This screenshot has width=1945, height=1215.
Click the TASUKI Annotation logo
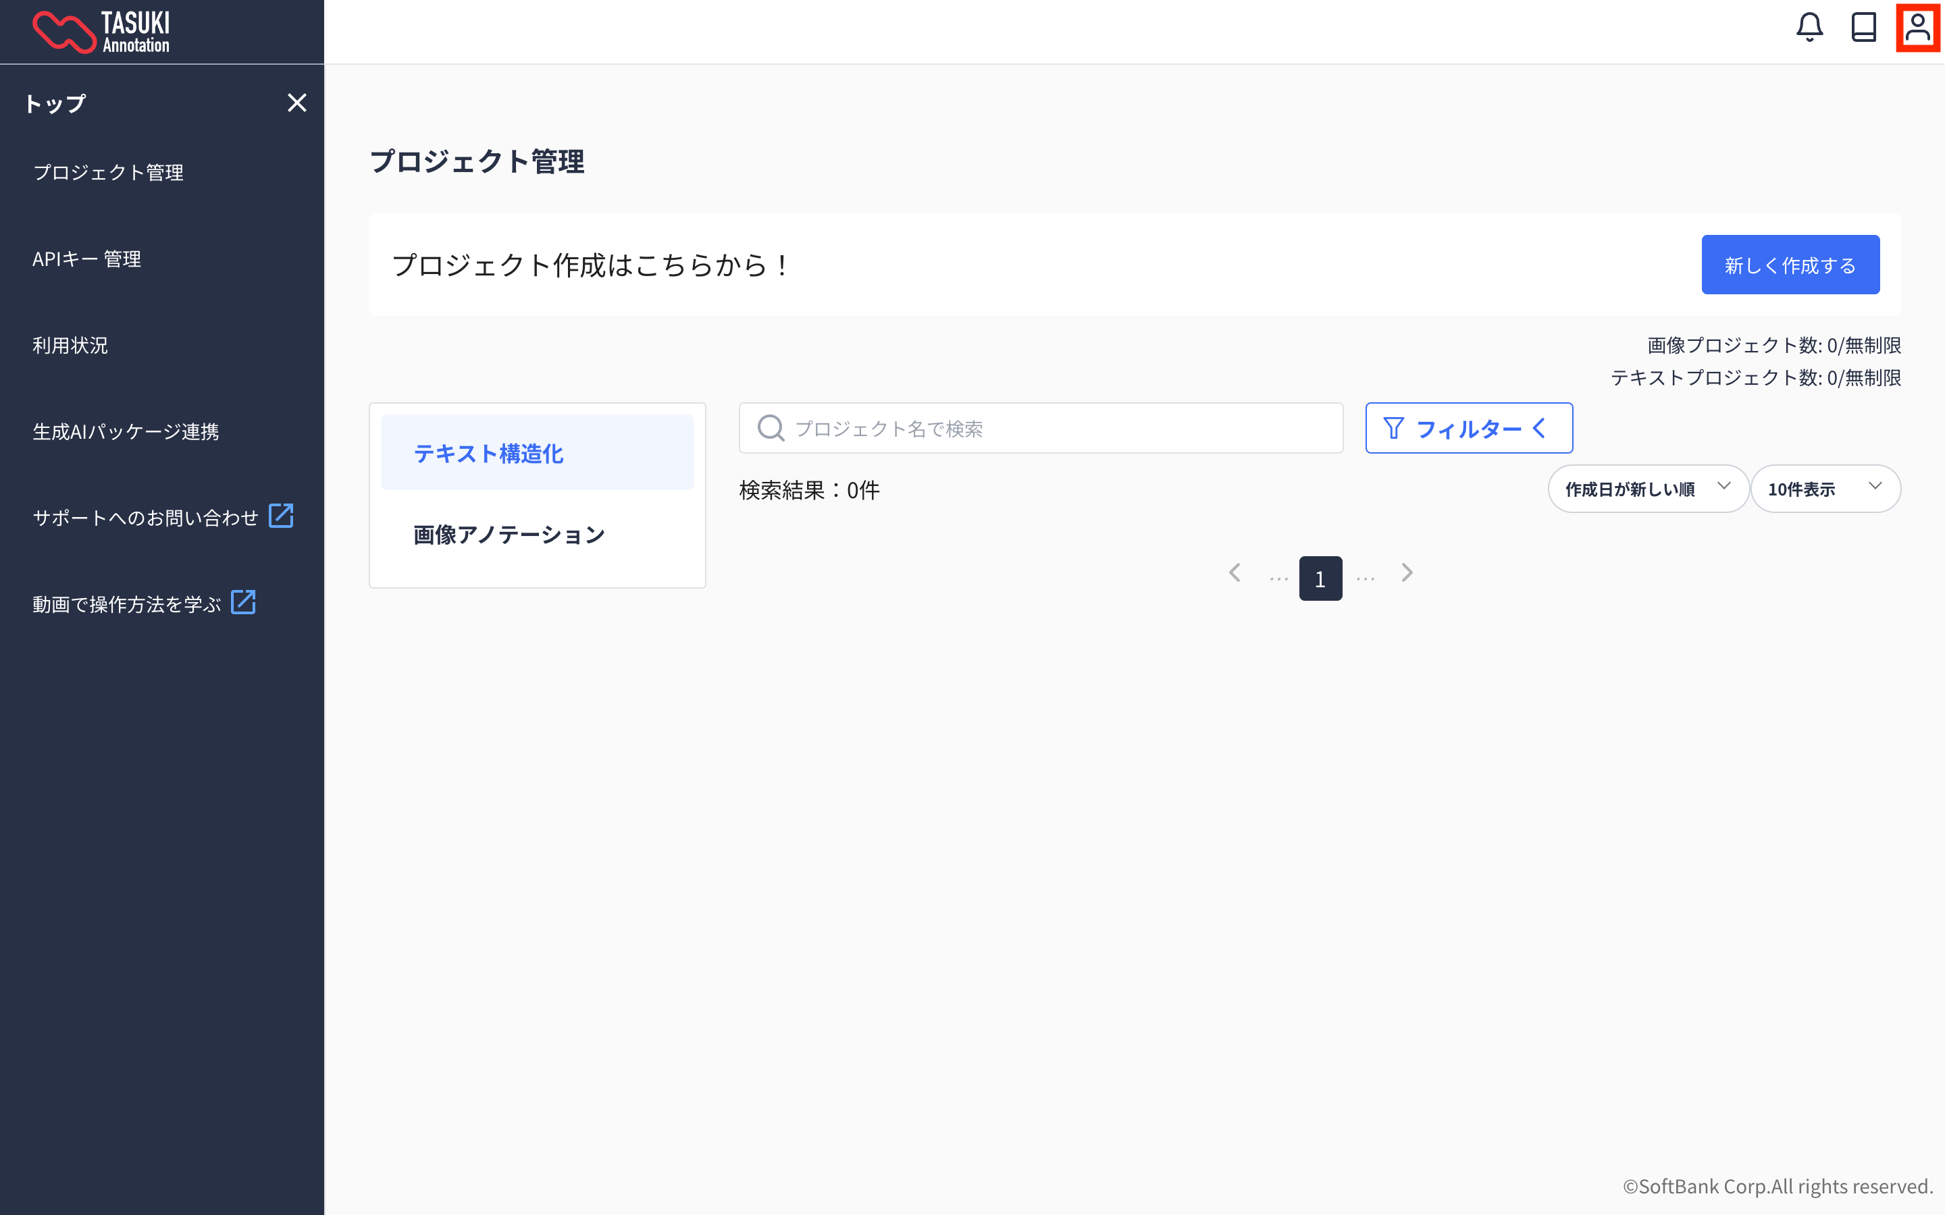pyautogui.click(x=101, y=32)
